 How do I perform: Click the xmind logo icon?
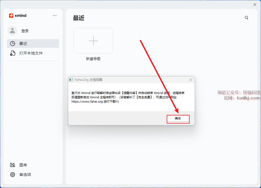click(11, 16)
